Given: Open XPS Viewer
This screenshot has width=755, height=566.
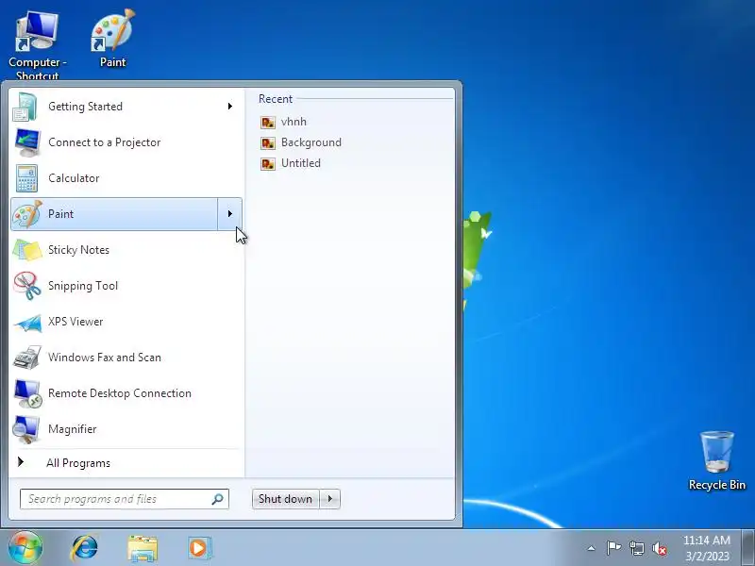Looking at the screenshot, I should (126, 322).
